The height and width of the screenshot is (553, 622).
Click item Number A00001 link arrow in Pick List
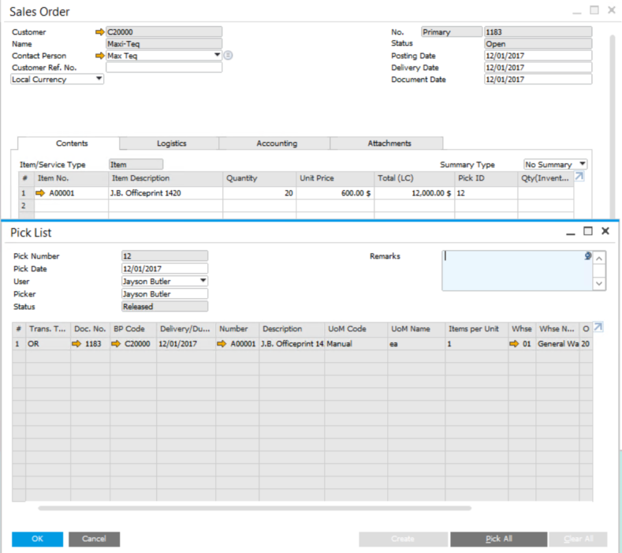point(223,344)
